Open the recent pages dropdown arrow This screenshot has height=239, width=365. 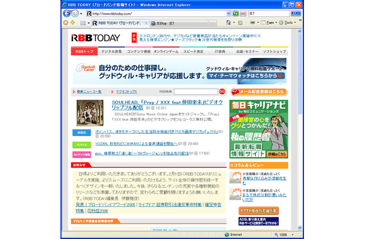tap(81, 14)
